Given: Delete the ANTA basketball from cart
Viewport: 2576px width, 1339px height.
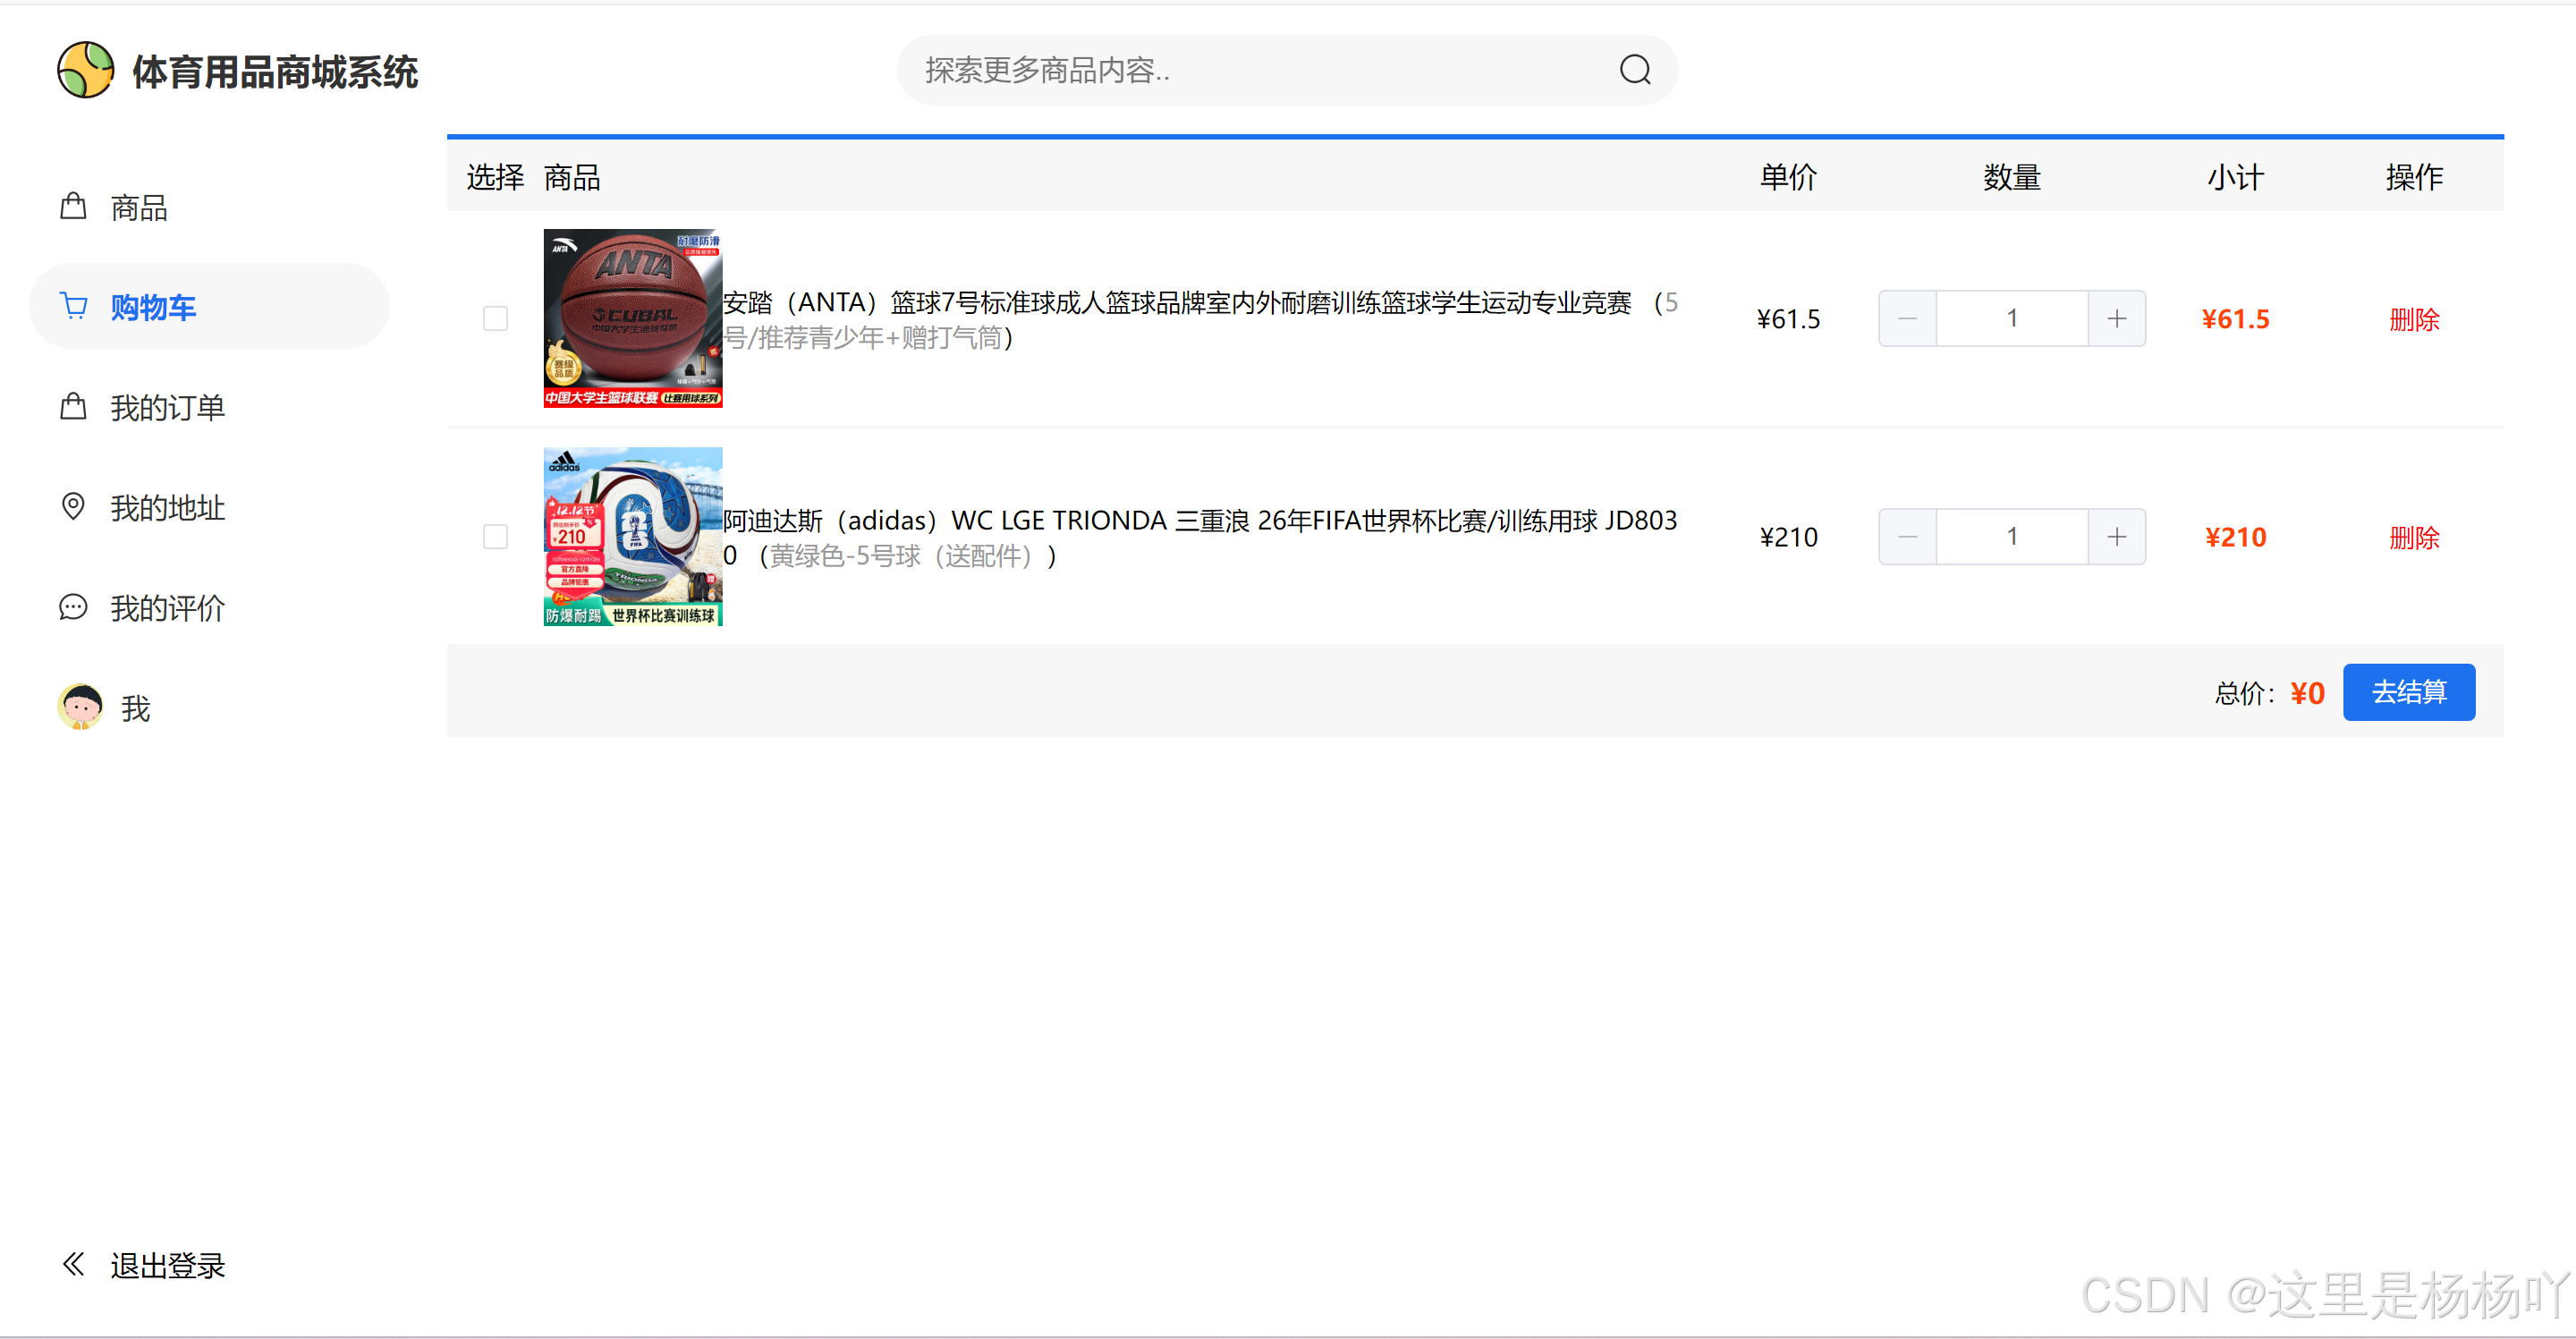Looking at the screenshot, I should (2414, 319).
